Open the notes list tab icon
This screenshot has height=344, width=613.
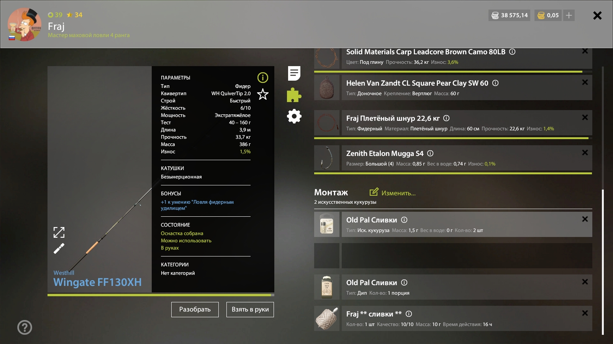click(294, 73)
